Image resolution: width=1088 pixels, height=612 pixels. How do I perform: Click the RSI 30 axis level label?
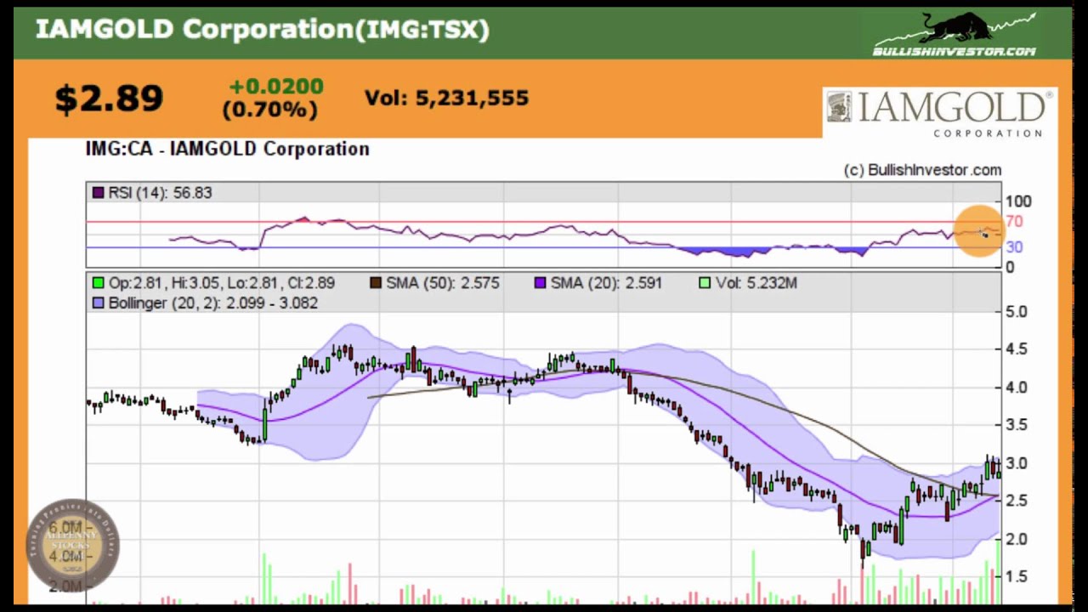point(1014,247)
